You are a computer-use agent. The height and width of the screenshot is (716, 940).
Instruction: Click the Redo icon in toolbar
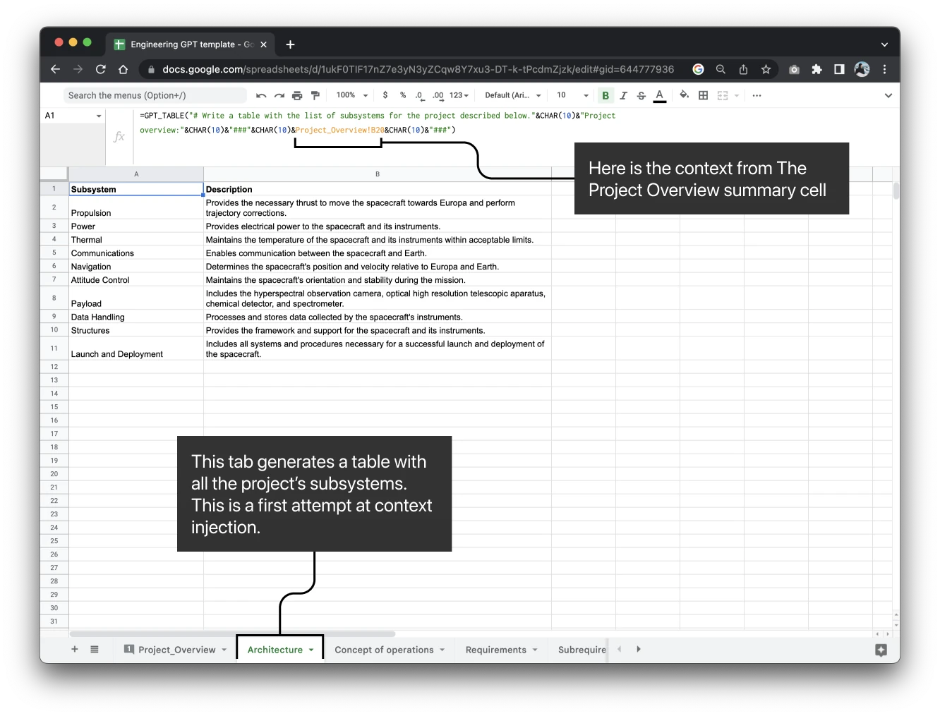tap(279, 96)
